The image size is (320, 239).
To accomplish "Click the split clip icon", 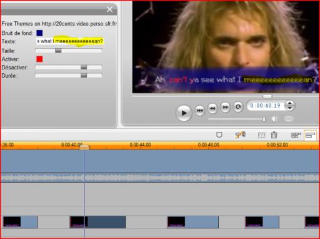I will 261,135.
